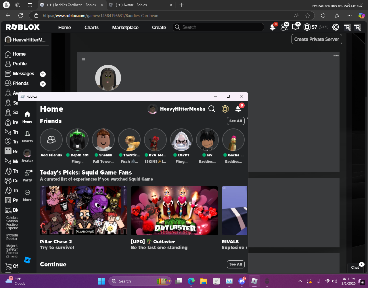Open the Windows Start button

[x=101, y=281]
